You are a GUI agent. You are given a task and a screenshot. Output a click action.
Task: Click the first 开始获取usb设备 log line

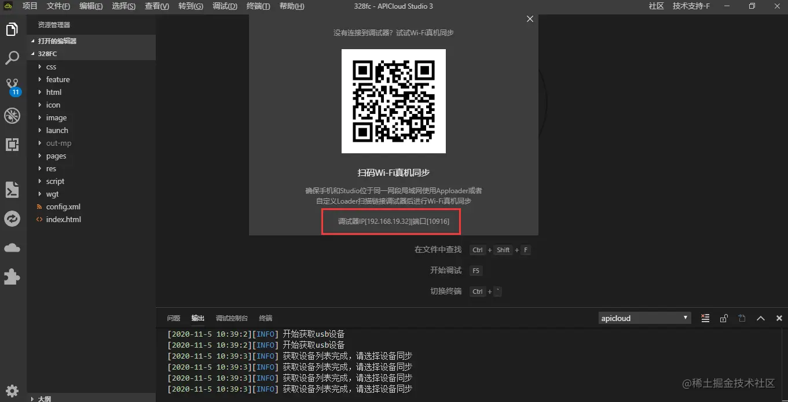pyautogui.click(x=256, y=334)
